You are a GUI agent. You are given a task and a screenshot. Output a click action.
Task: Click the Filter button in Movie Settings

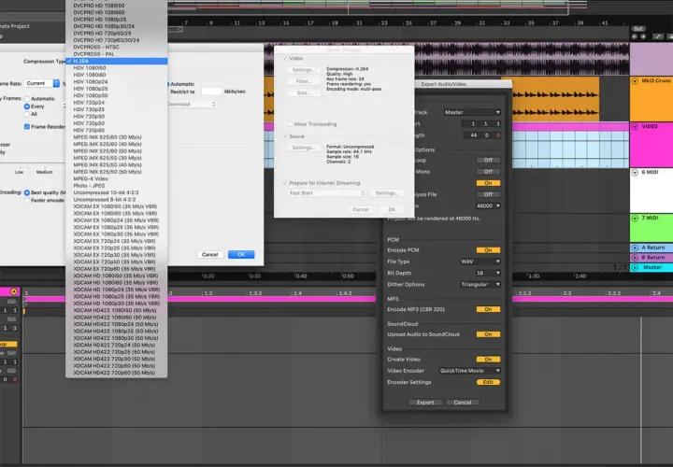coord(304,81)
